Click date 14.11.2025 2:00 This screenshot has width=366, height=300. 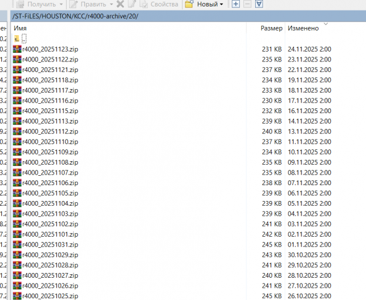[x=309, y=121]
